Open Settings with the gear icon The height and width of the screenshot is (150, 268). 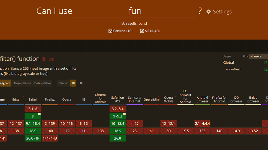208,12
